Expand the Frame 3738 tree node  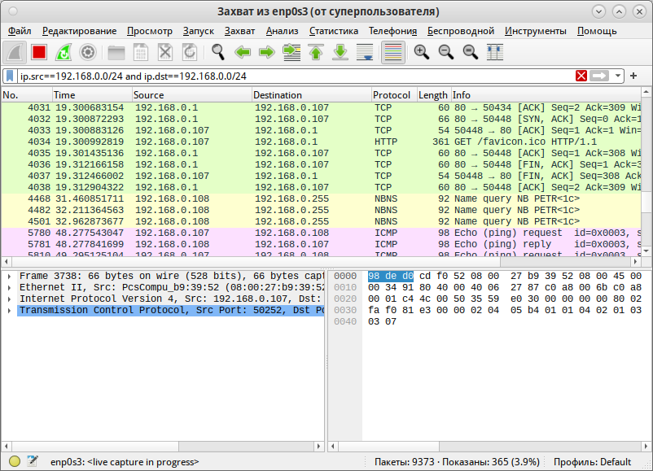point(9,276)
